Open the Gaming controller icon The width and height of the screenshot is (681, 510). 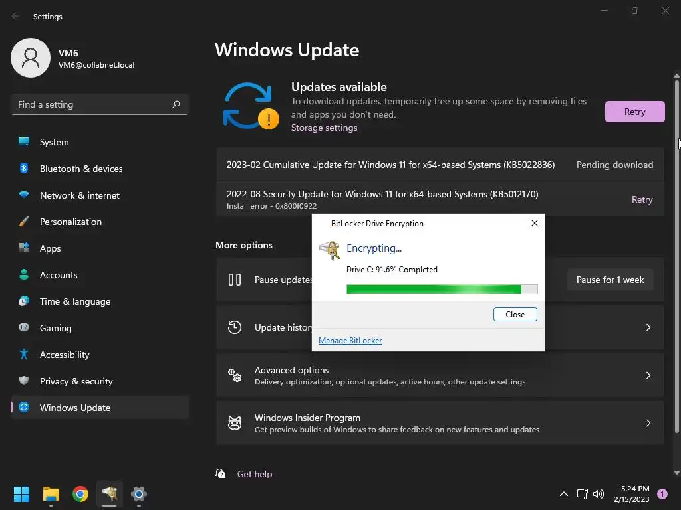[24, 327]
